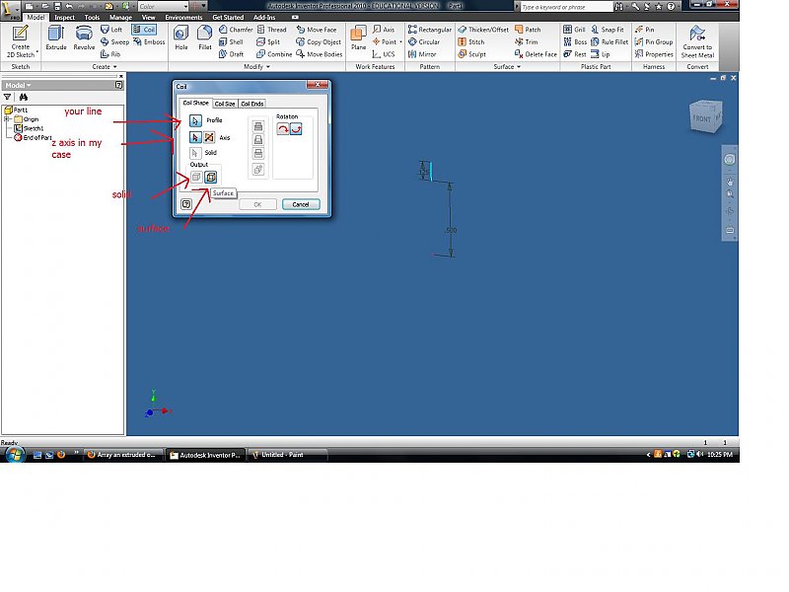Select the Fillet tool
The height and width of the screenshot is (592, 789).
click(x=205, y=38)
